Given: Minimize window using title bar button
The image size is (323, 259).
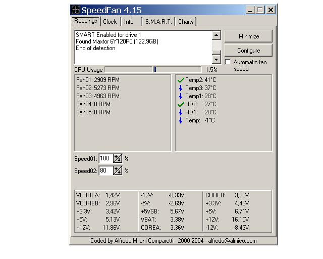Looking at the screenshot, I should click(x=250, y=10).
